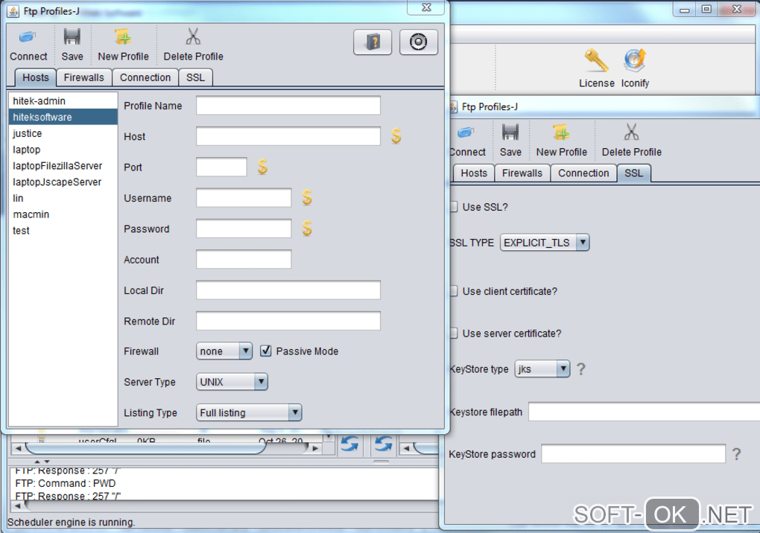Click the dollar icon next to Username
Viewport: 760px width, 533px height.
click(x=307, y=197)
